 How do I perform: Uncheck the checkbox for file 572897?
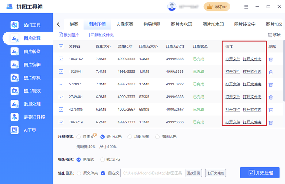[x=61, y=84]
